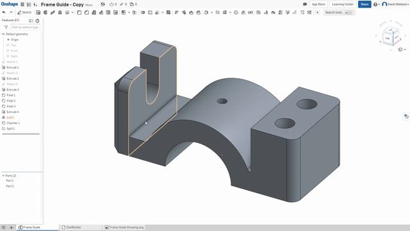Click the view cube orientation widget

tap(390, 36)
